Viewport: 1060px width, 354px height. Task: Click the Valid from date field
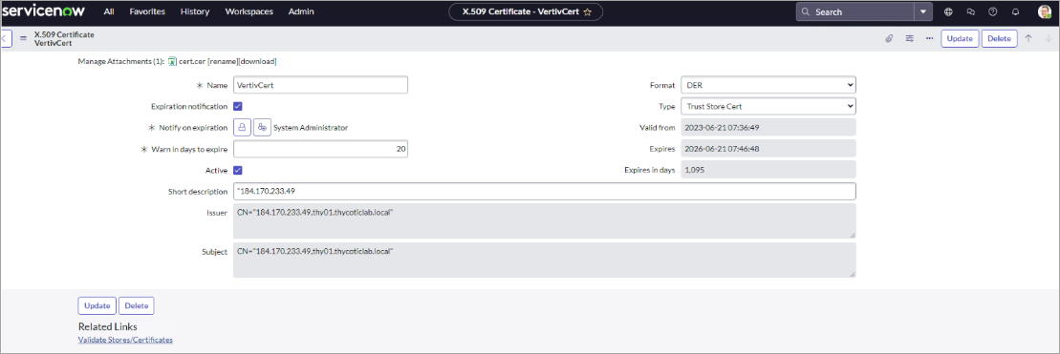(x=768, y=127)
